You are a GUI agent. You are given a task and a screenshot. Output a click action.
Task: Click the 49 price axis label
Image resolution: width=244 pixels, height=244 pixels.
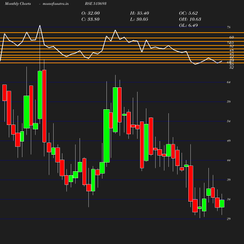[229, 141]
